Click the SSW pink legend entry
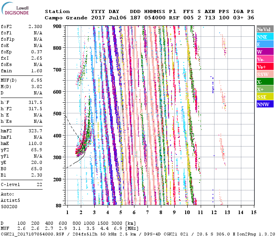The image size is (276, 237). pos(265,74)
